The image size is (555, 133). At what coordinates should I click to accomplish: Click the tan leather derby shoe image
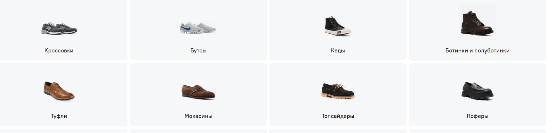pyautogui.click(x=59, y=91)
